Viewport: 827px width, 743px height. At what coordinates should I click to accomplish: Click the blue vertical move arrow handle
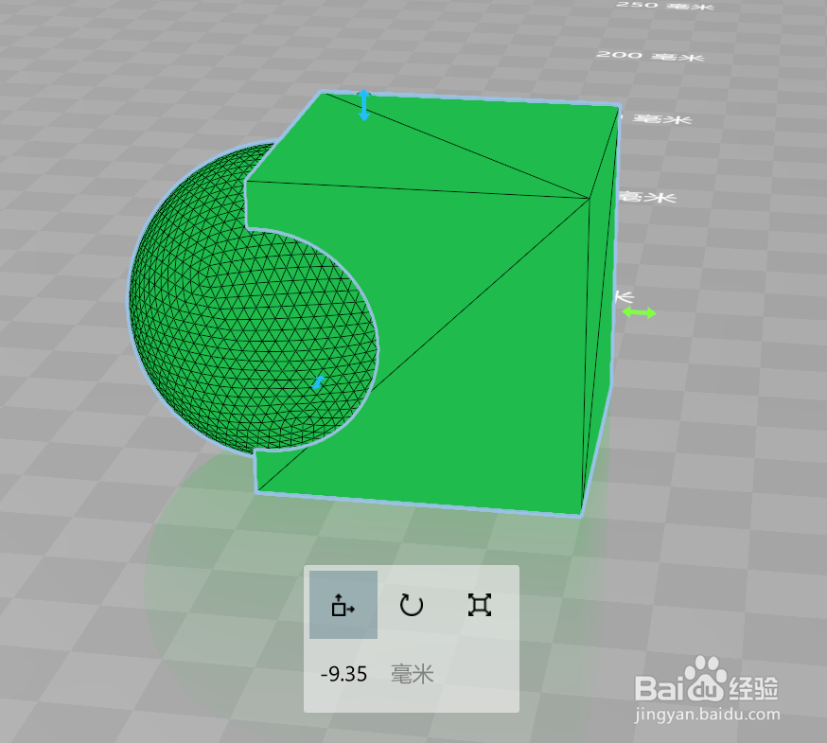point(364,105)
